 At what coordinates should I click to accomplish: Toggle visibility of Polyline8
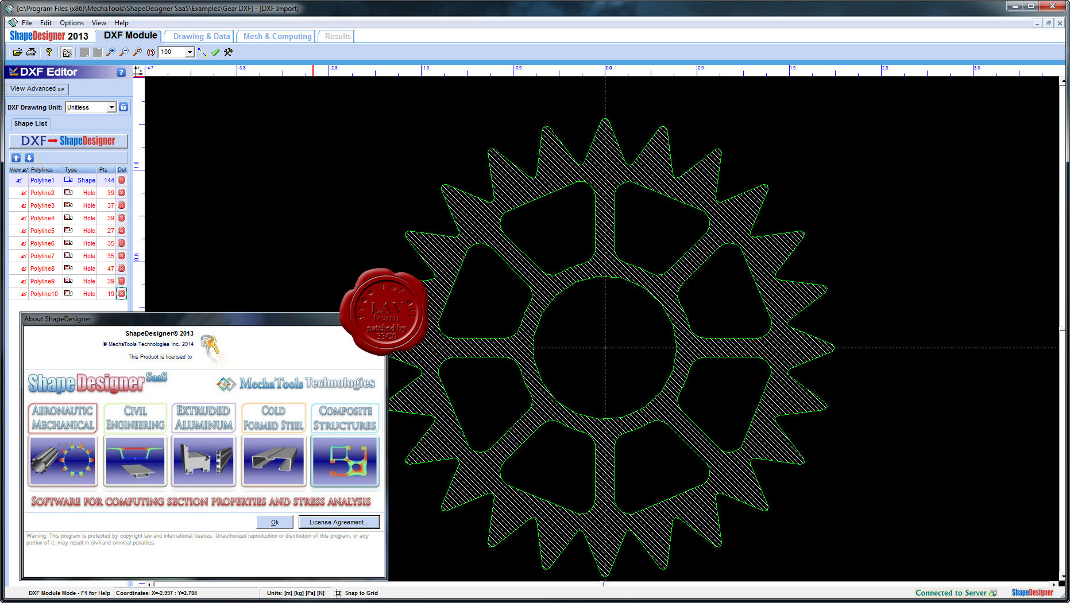pos(23,269)
